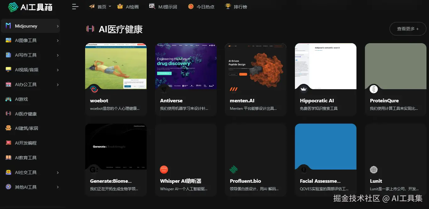
Task: Click the menten.AI card title
Action: coord(242,101)
